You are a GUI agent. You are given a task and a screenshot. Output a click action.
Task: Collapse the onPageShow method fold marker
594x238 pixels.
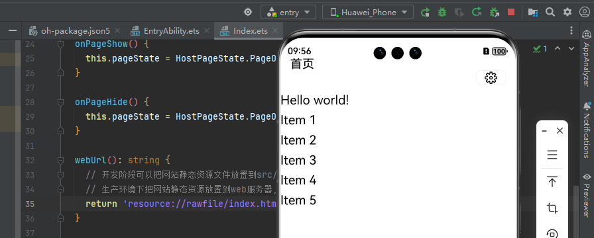point(60,44)
